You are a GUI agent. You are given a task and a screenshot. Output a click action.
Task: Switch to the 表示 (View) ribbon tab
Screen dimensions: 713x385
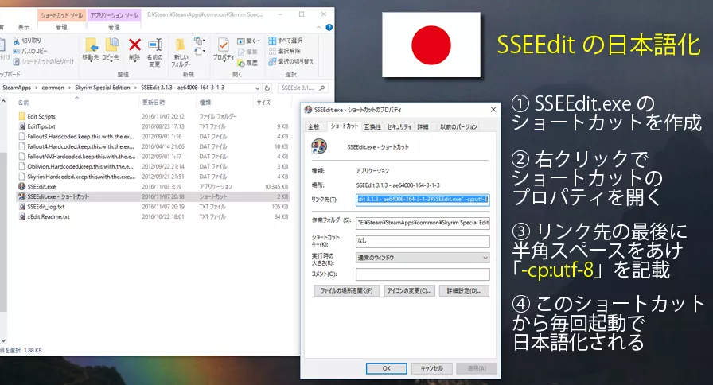[24, 27]
